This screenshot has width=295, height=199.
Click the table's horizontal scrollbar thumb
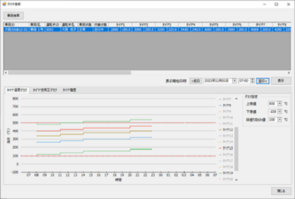[x=70, y=73]
